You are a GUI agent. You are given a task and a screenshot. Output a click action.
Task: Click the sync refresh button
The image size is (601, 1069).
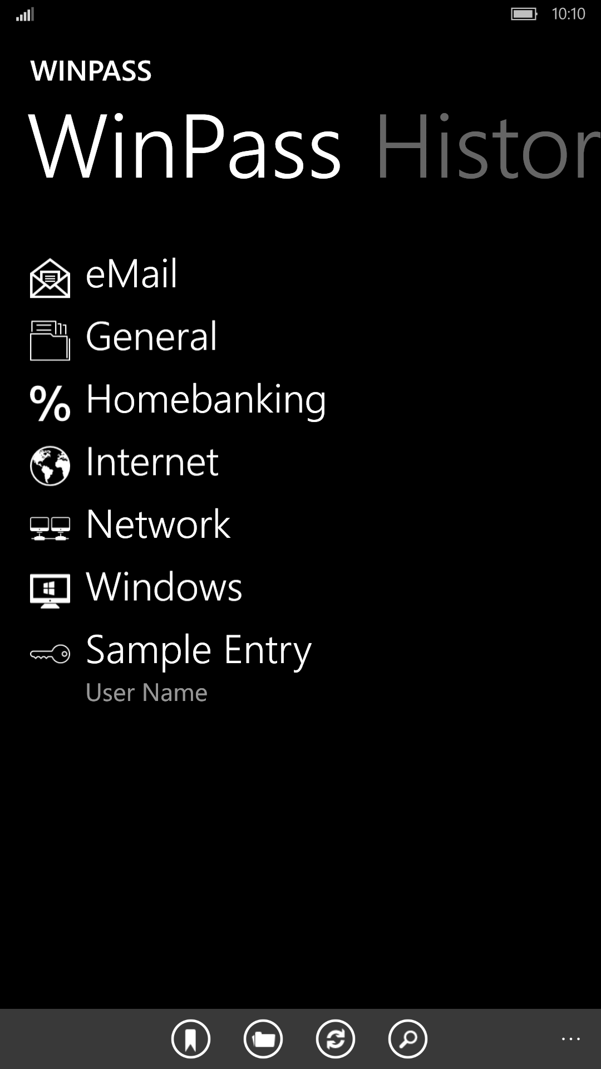[x=336, y=1039]
